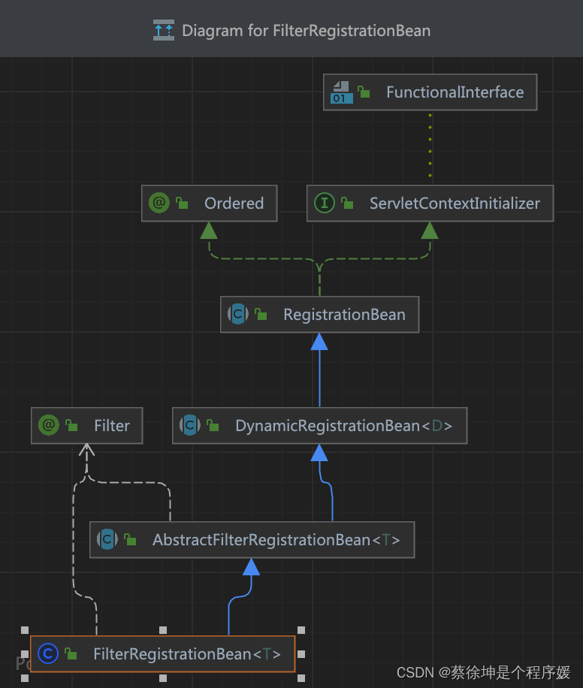The width and height of the screenshot is (583, 688).
Task: Click the annotation icon beside Ordered
Action: 157,203
